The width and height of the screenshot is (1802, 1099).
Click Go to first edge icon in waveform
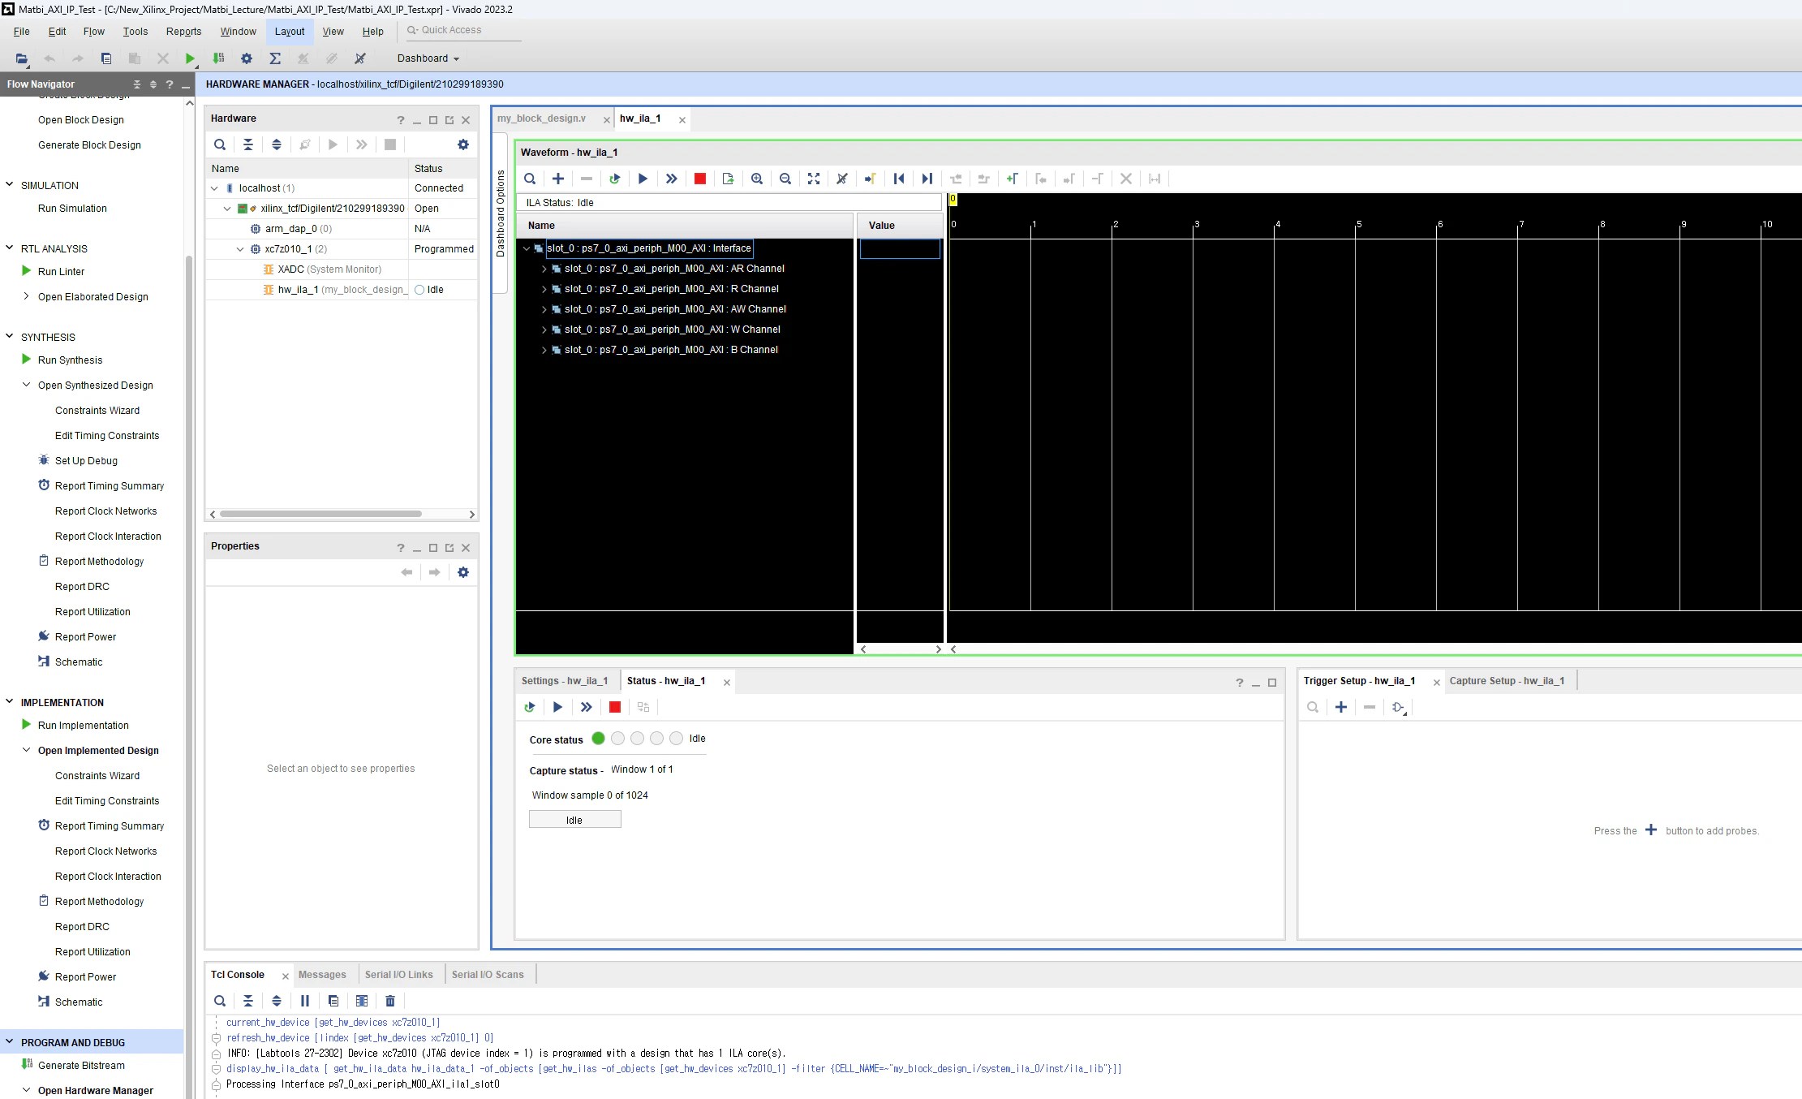898,179
